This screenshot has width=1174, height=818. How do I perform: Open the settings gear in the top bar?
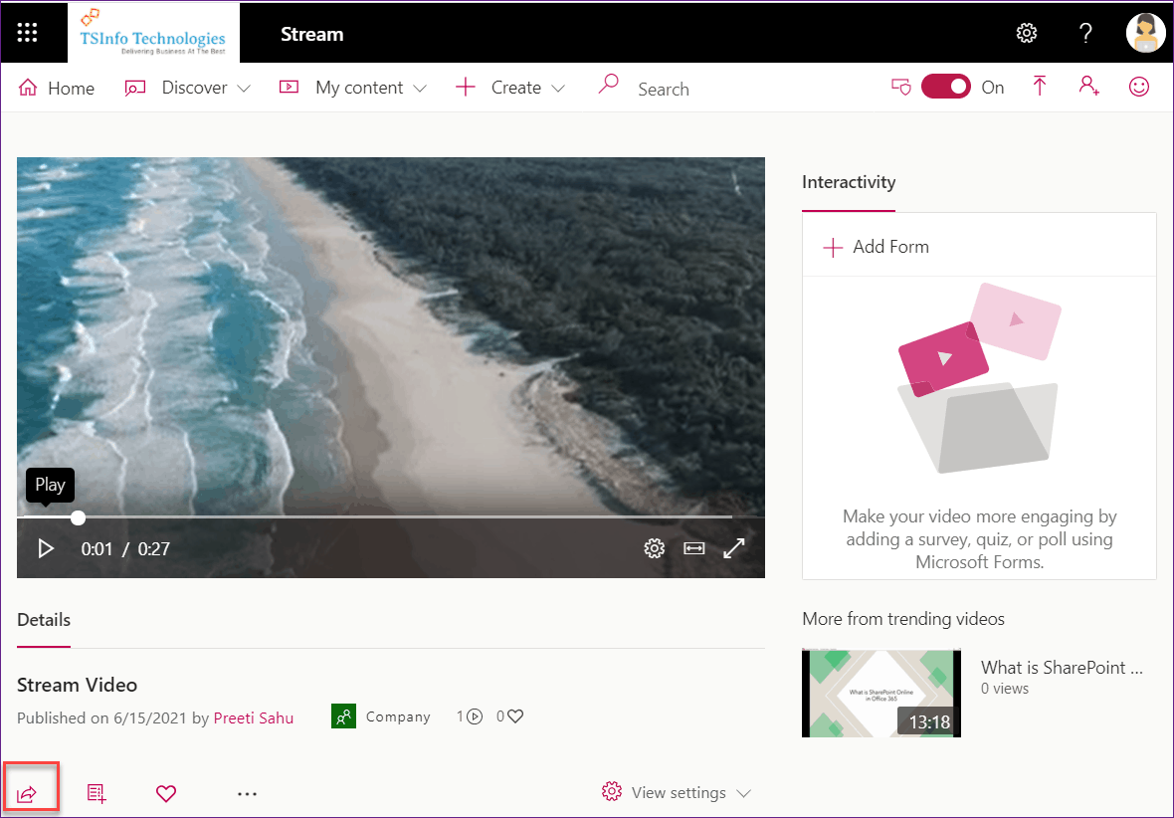pyautogui.click(x=1027, y=33)
